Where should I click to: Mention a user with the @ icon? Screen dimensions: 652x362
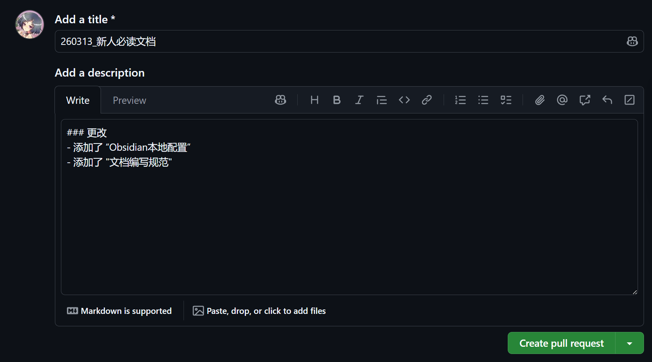(x=562, y=100)
